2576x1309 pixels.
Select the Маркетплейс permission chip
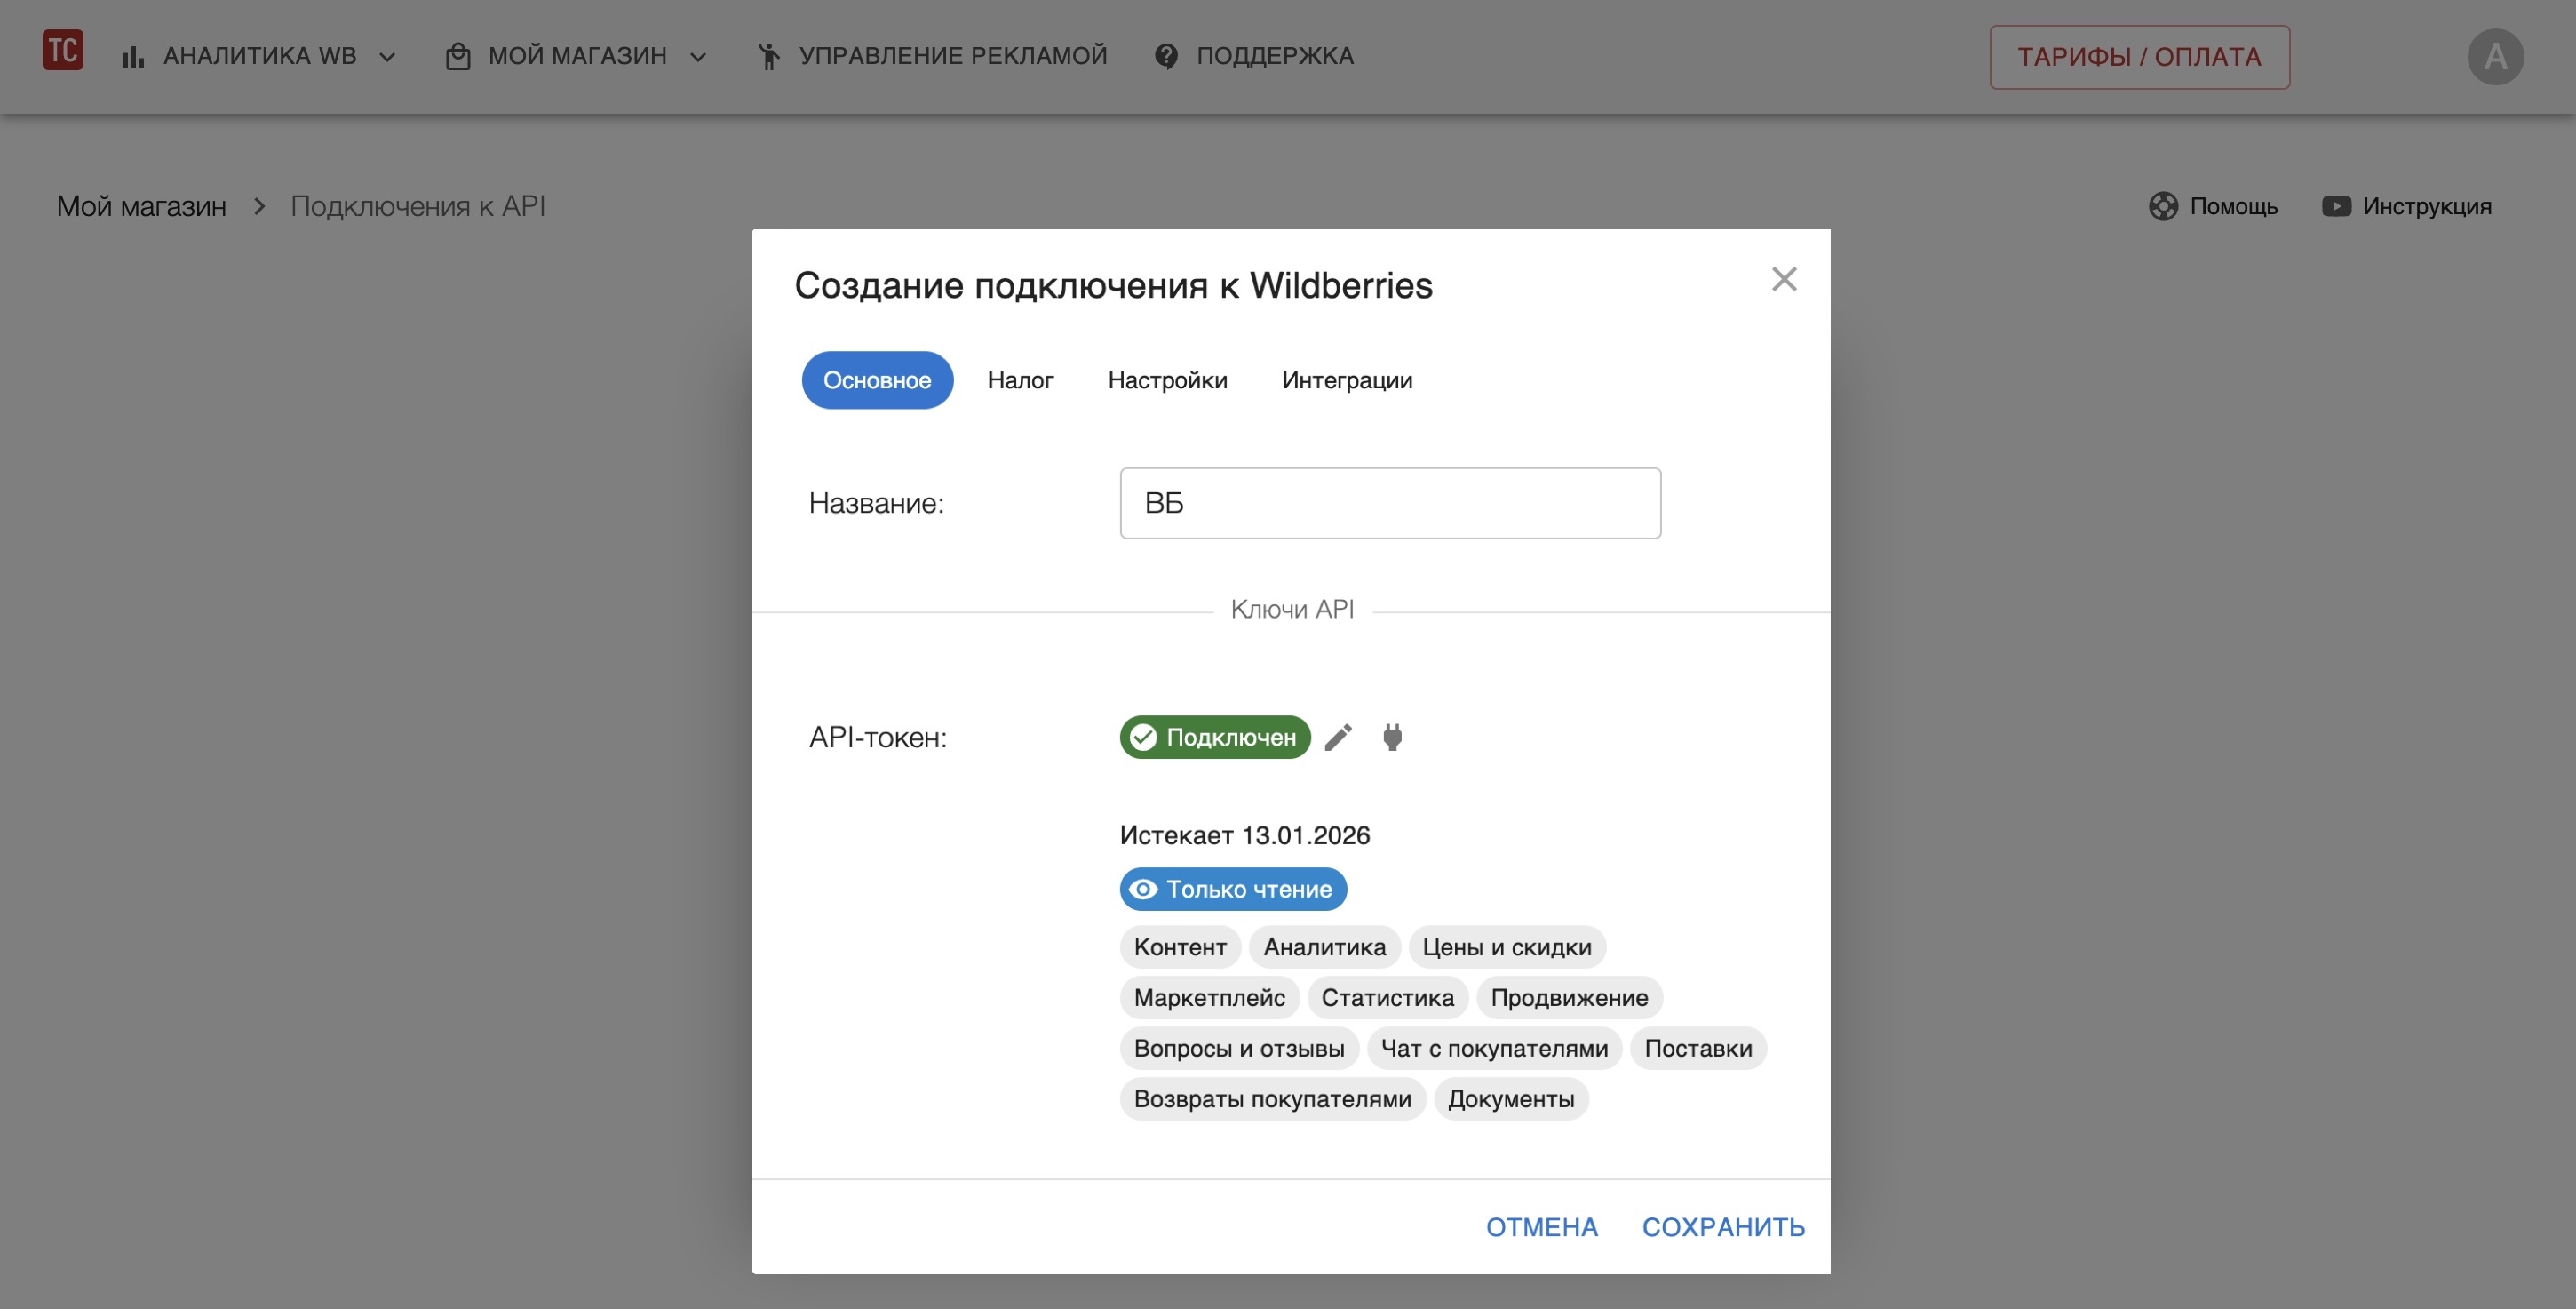(1209, 998)
